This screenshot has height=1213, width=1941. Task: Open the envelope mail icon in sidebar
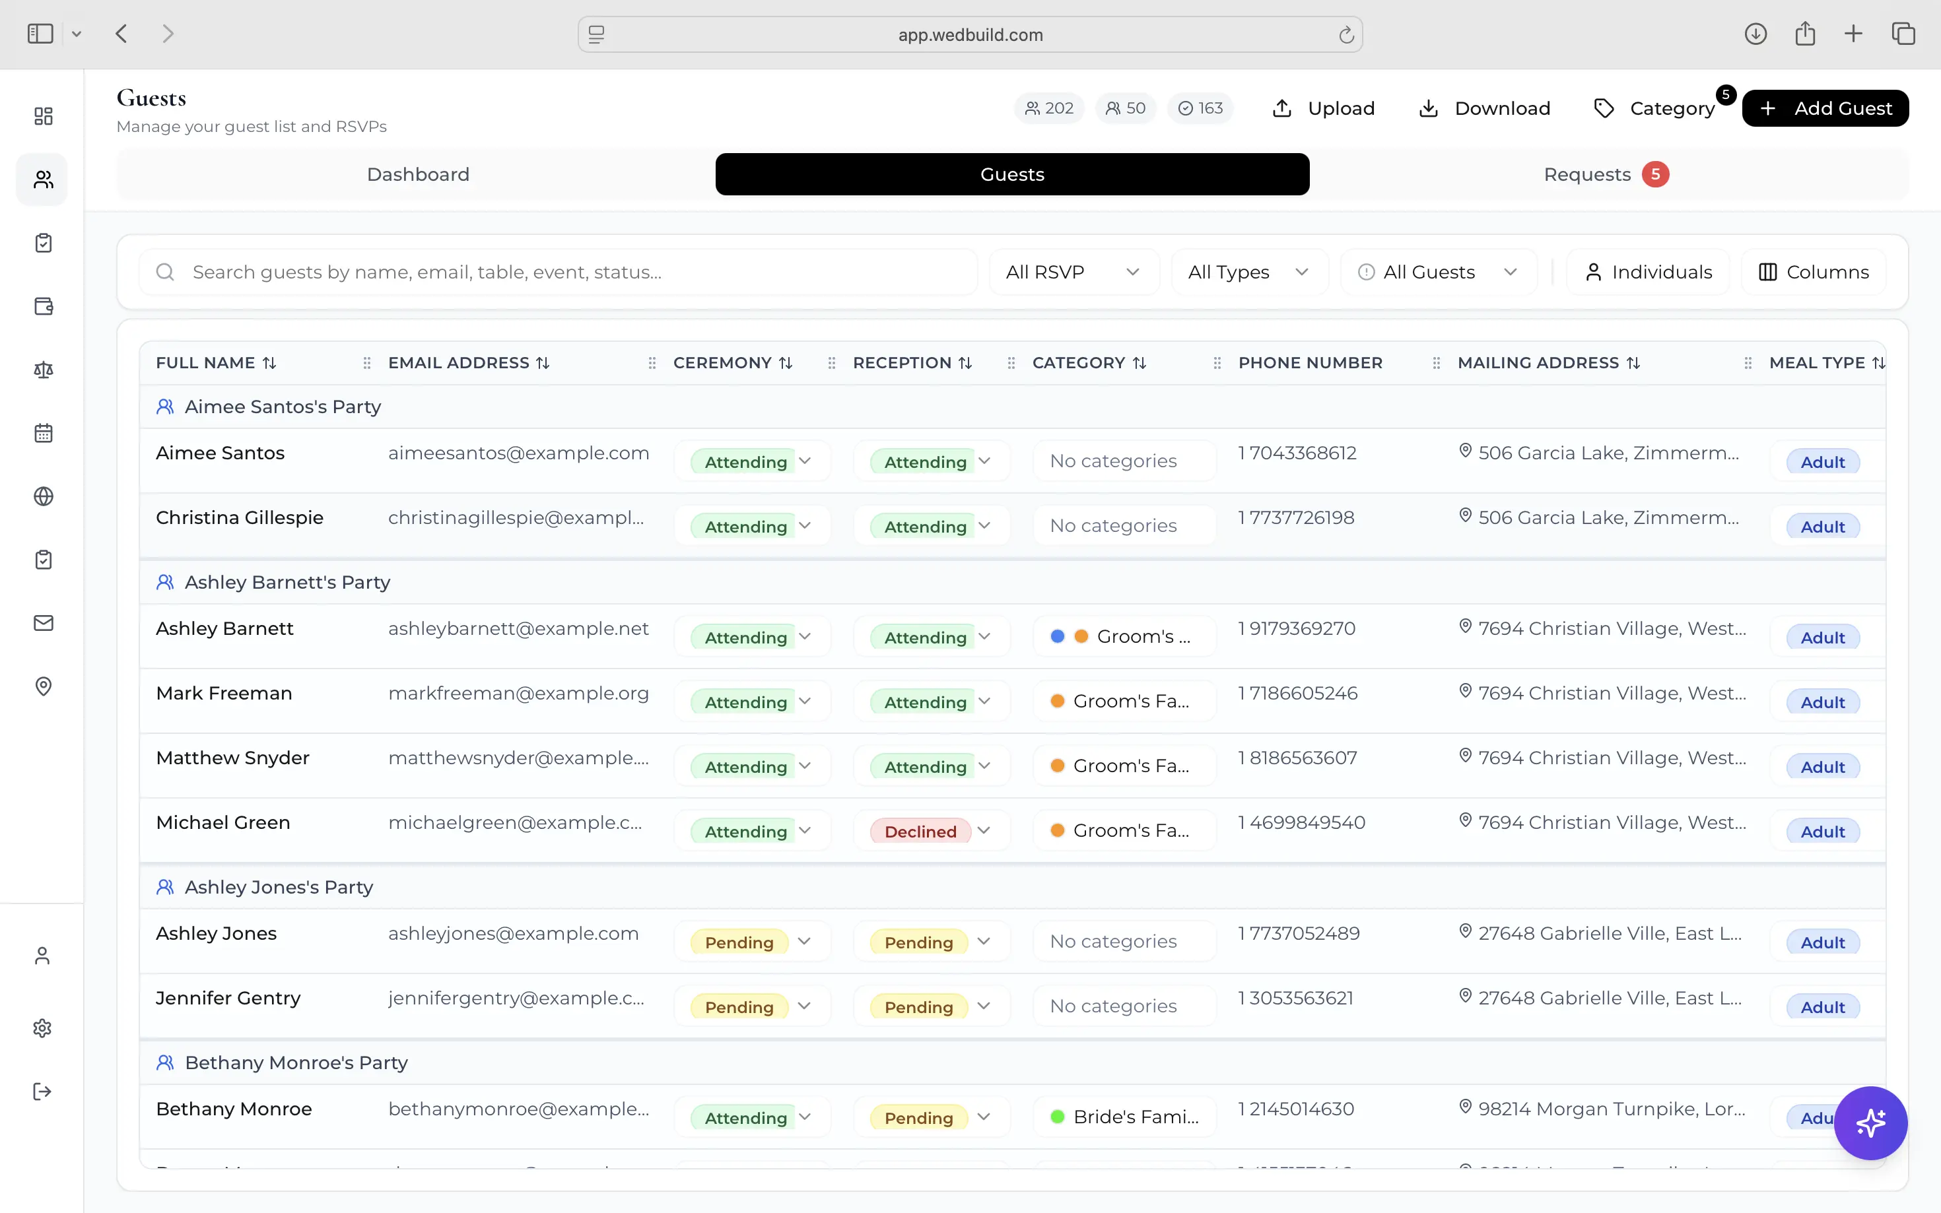(x=44, y=624)
